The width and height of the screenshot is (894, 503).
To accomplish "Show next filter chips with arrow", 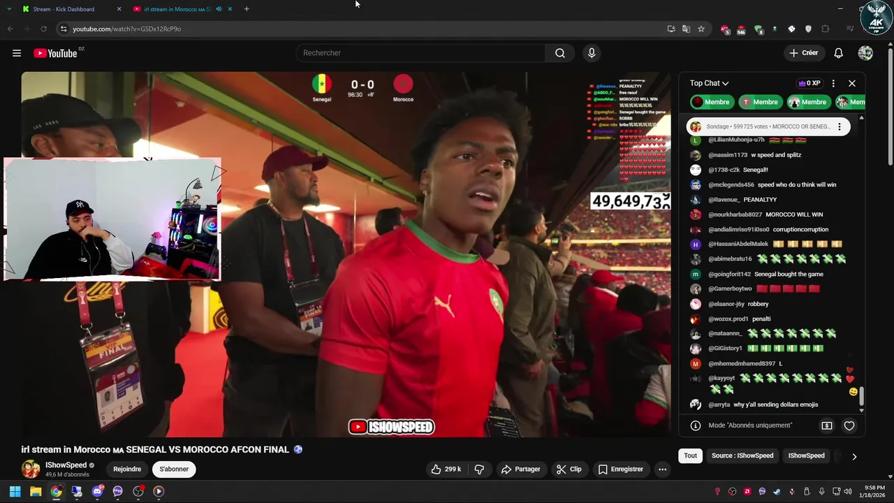I will coord(853,456).
